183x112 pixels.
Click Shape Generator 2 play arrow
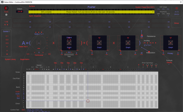(x=143, y=65)
